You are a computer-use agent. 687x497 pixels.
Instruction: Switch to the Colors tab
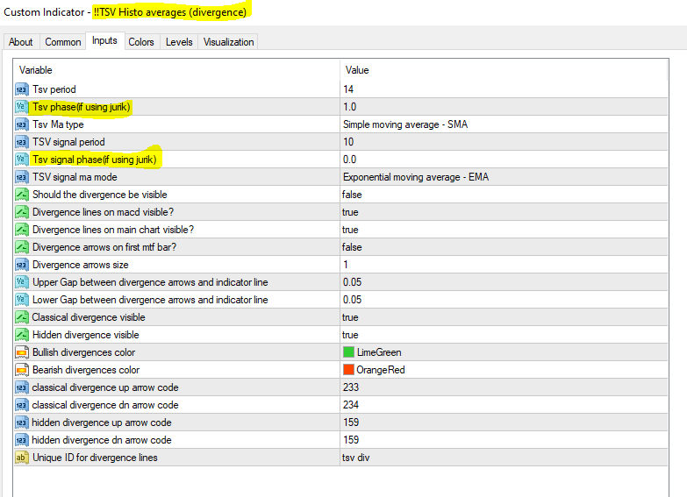tap(141, 42)
